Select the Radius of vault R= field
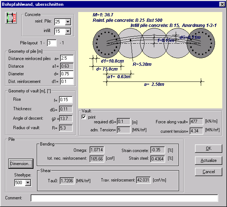The image size is (227, 207). tap(66, 128)
